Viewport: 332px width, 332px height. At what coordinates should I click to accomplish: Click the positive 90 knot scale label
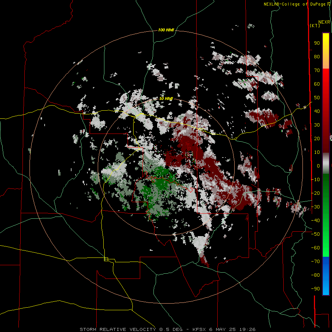pos(317,43)
